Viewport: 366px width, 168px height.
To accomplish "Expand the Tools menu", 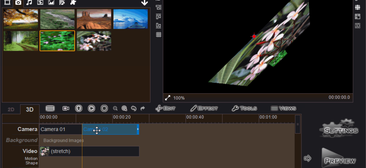I will pyautogui.click(x=244, y=108).
